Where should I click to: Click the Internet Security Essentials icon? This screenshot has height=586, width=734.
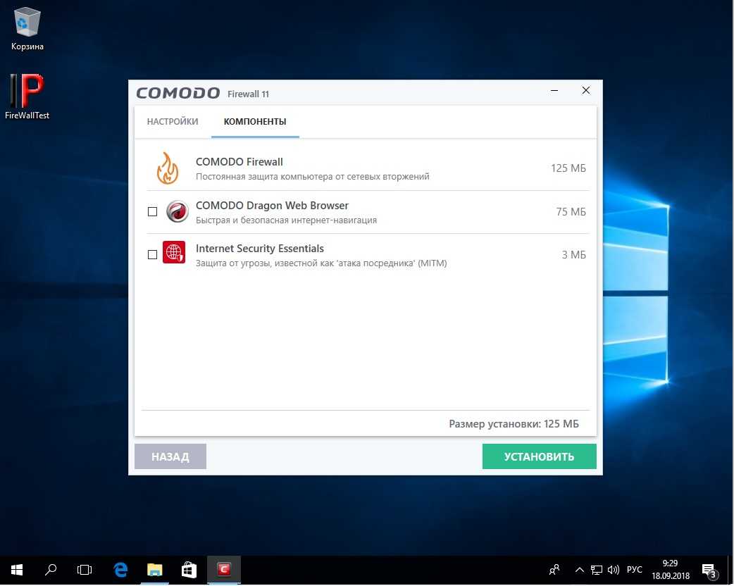pyautogui.click(x=174, y=252)
